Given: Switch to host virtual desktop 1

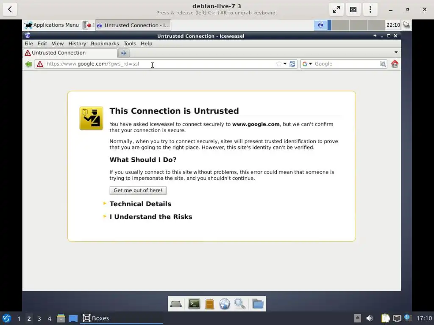Looking at the screenshot, I should [19, 319].
